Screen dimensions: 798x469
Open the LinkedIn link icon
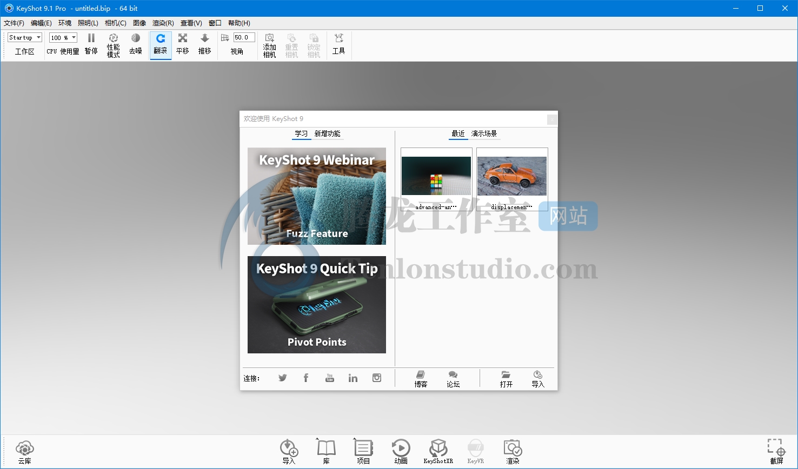click(x=353, y=378)
